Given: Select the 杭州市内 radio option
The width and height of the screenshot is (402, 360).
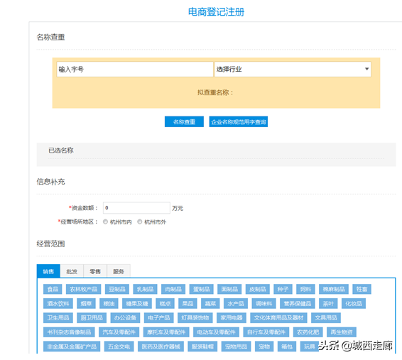Looking at the screenshot, I should (x=105, y=222).
